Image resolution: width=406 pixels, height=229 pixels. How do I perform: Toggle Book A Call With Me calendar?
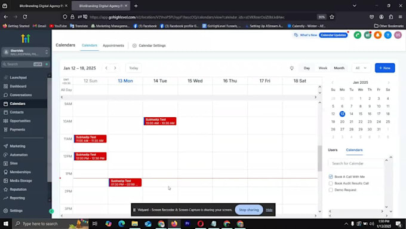point(331,176)
